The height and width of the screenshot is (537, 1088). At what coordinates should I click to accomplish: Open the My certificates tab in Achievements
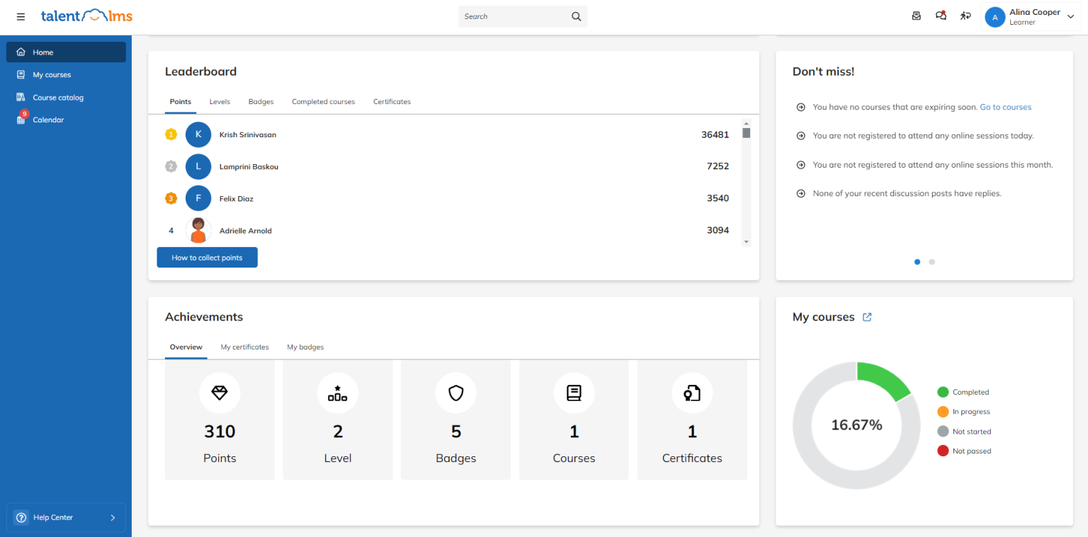click(x=244, y=347)
